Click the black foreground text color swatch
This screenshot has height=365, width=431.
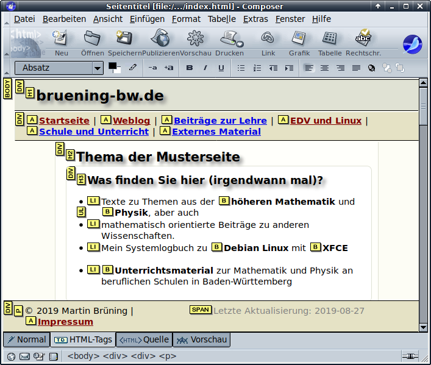tap(113, 66)
